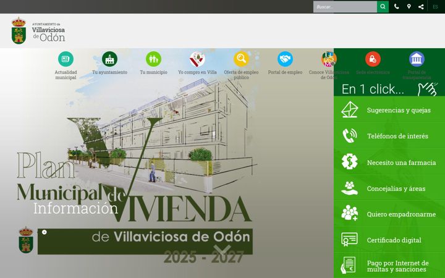Focus the Buscar search field
Viewport: 445px width, 278px height.
point(345,7)
